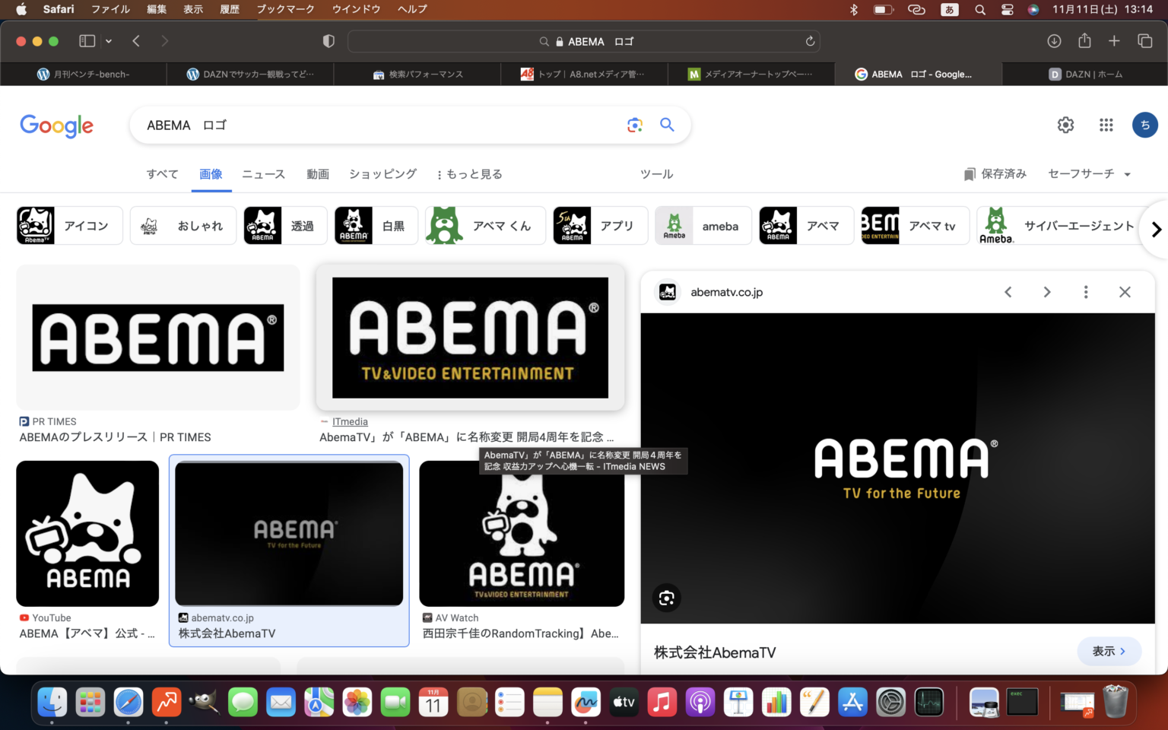Open App Store in the Dock
Screen dimensions: 1168x730
tap(852, 702)
